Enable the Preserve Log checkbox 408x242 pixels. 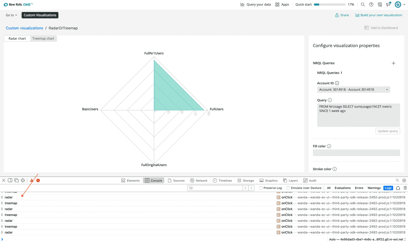[261, 188]
